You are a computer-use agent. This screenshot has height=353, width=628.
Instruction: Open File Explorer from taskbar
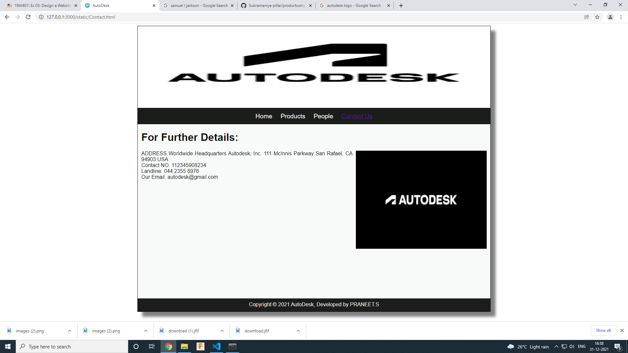pyautogui.click(x=184, y=346)
